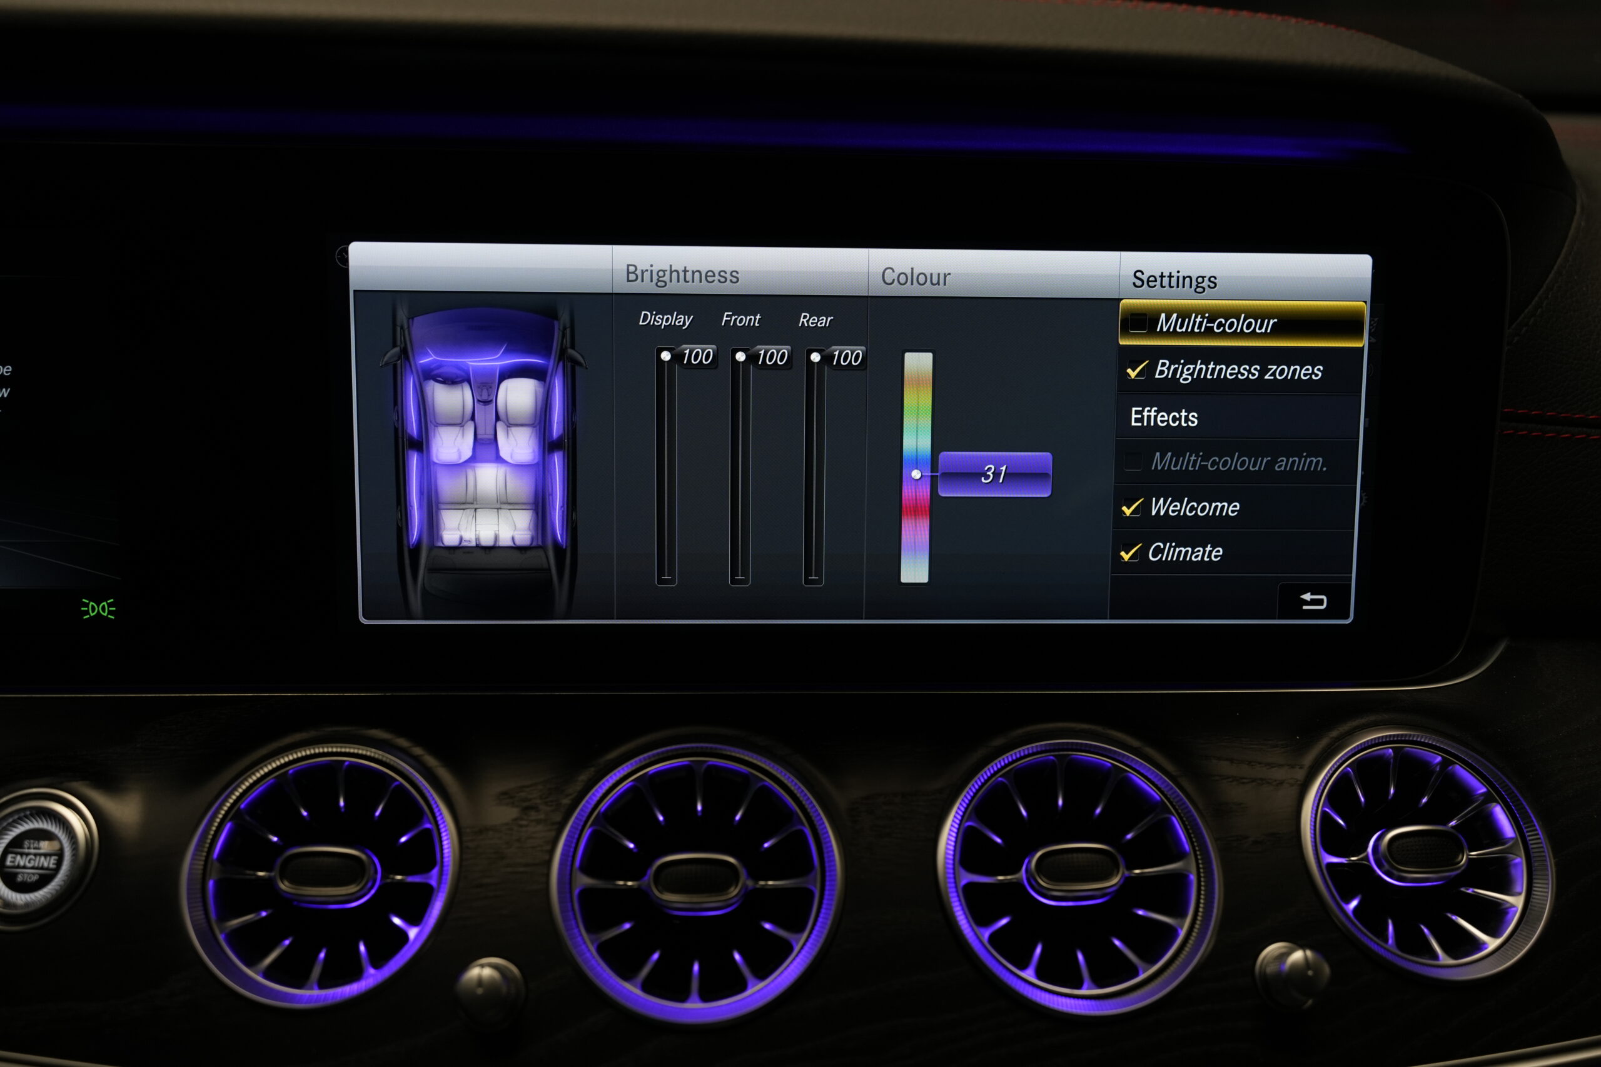Switch to the Colour tab
The width and height of the screenshot is (1601, 1067).
click(x=916, y=277)
